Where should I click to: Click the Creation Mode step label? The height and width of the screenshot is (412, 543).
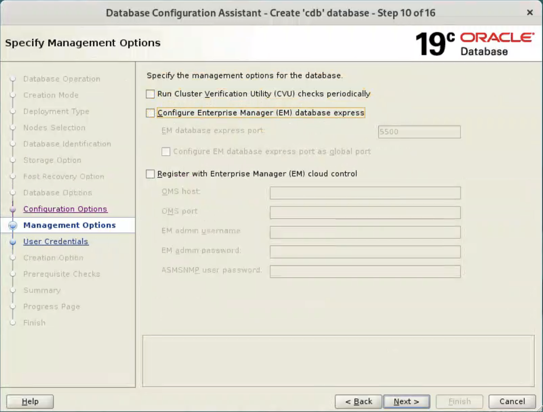coord(51,95)
